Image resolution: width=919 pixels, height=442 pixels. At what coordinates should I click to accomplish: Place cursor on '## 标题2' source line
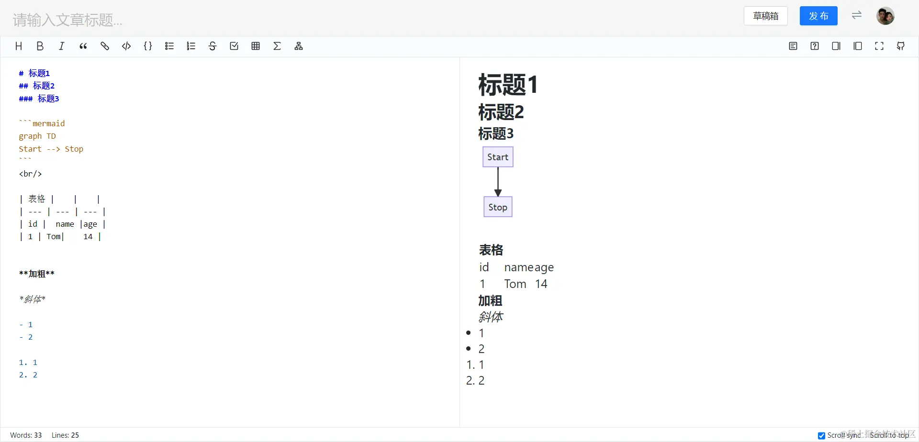click(x=37, y=86)
